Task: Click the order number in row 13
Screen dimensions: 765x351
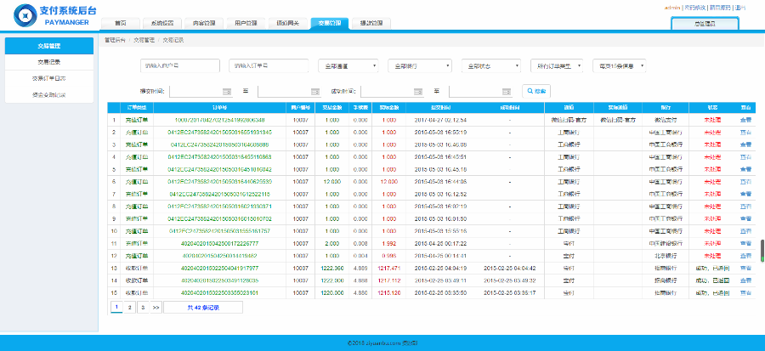Action: [219, 268]
